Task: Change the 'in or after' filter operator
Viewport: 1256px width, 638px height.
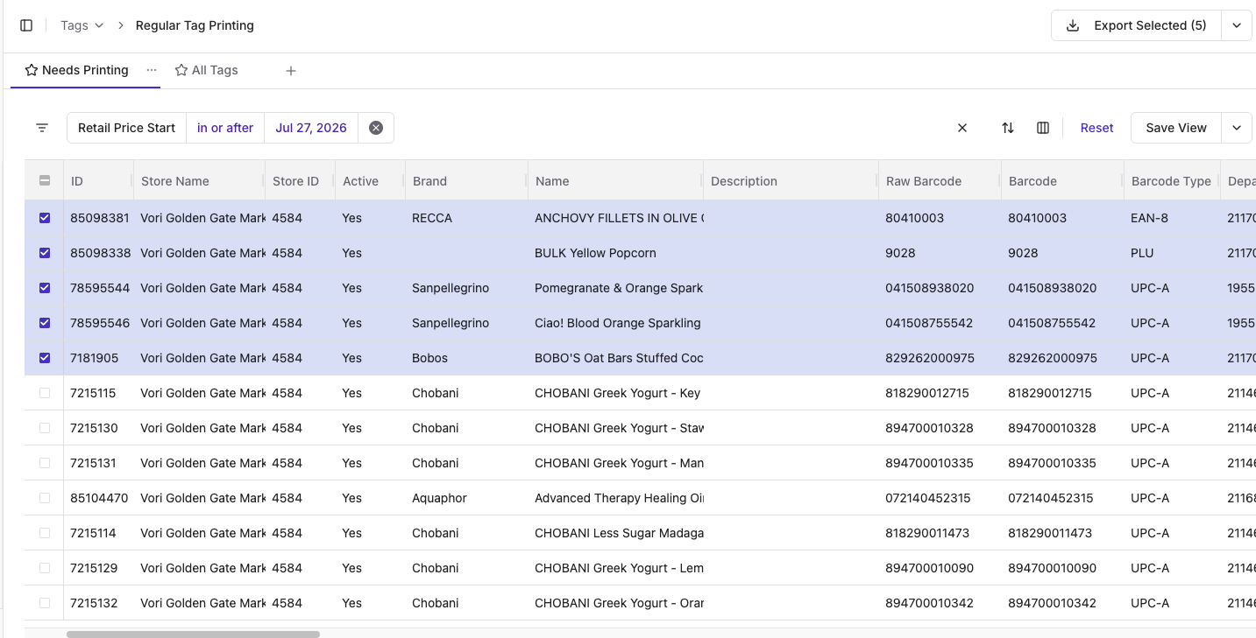Action: [225, 128]
